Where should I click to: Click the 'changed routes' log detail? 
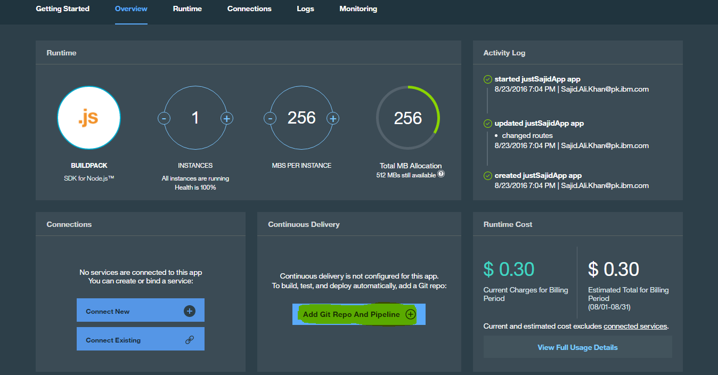pyautogui.click(x=527, y=135)
